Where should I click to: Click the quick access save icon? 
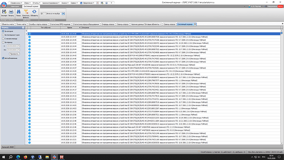pos(102,3)
